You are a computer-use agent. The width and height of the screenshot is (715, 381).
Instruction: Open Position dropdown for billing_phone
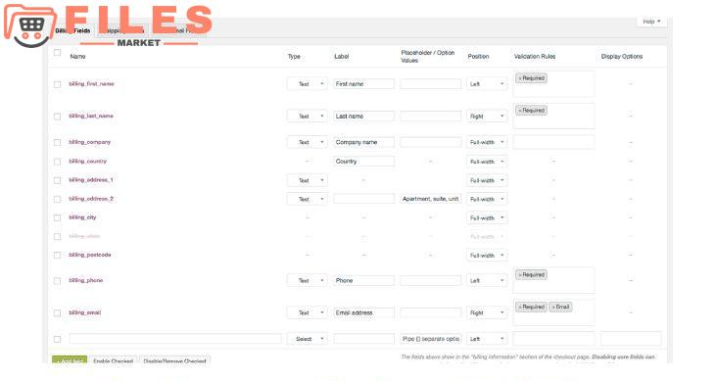click(x=487, y=280)
